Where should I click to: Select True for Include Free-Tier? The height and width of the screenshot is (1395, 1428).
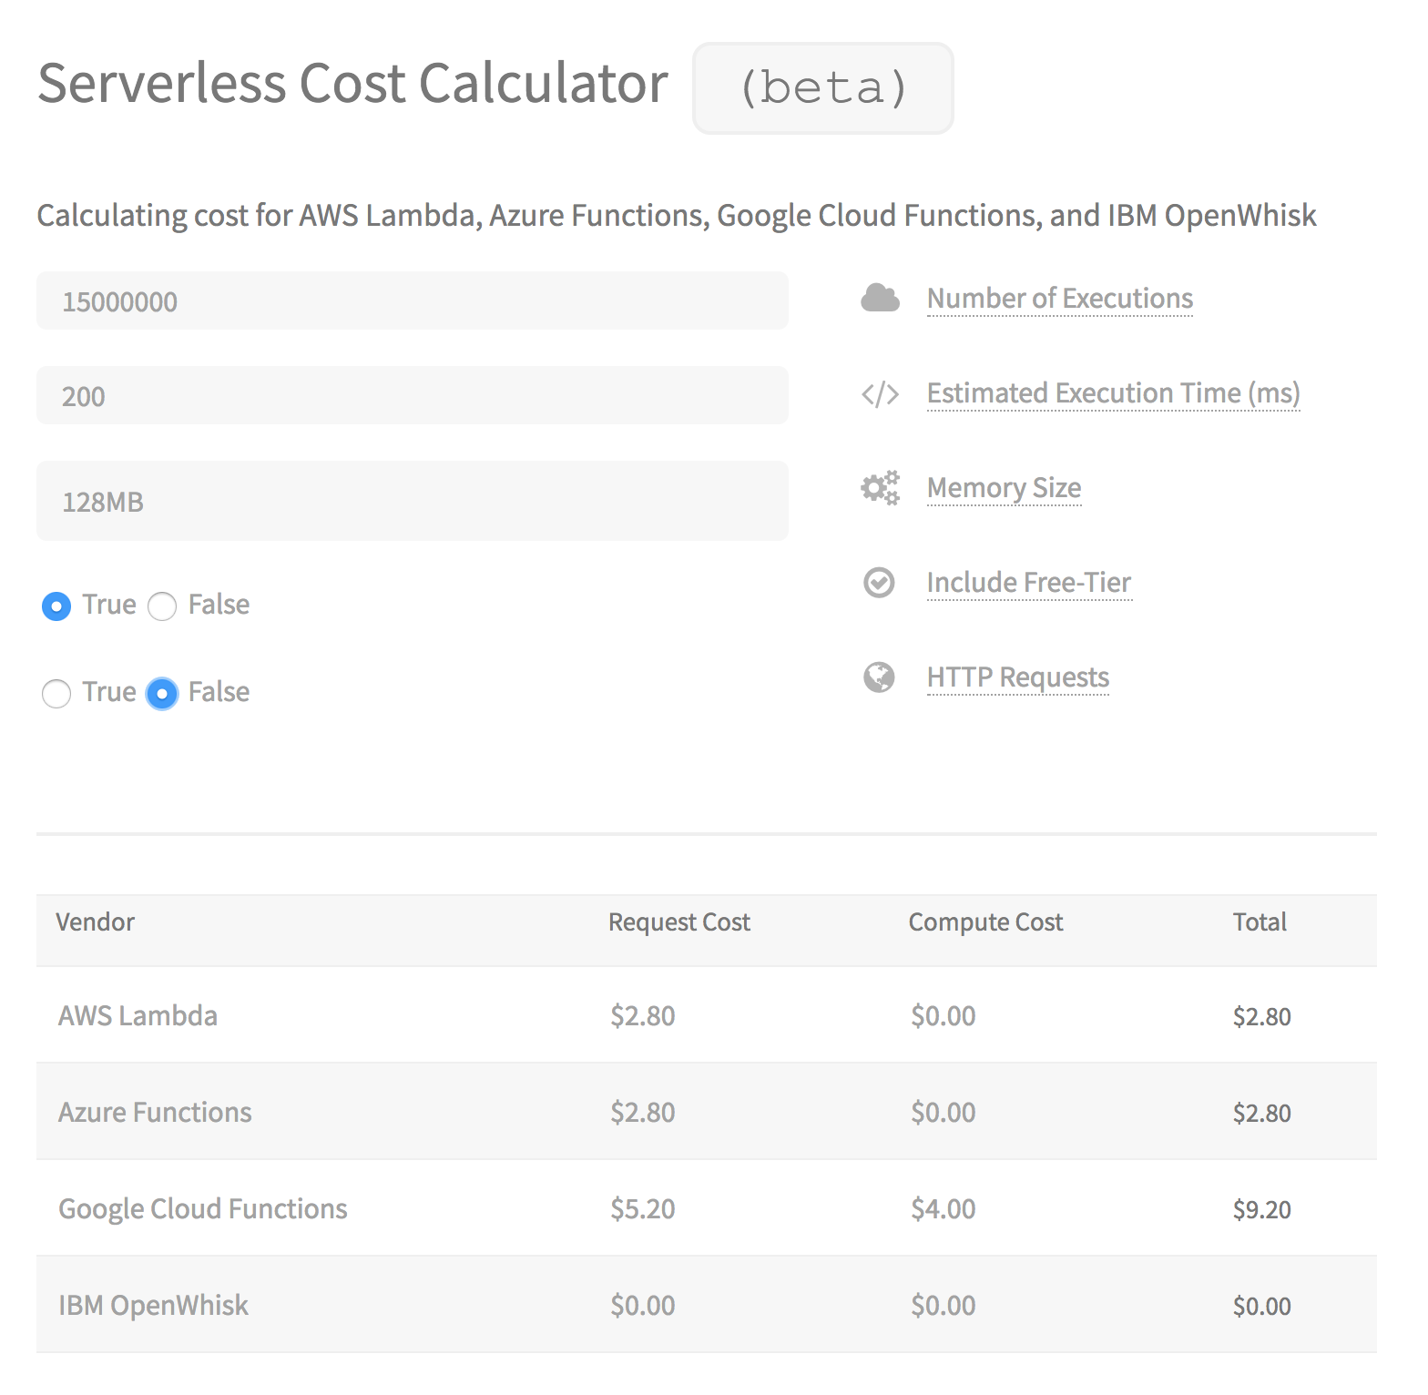[56, 606]
